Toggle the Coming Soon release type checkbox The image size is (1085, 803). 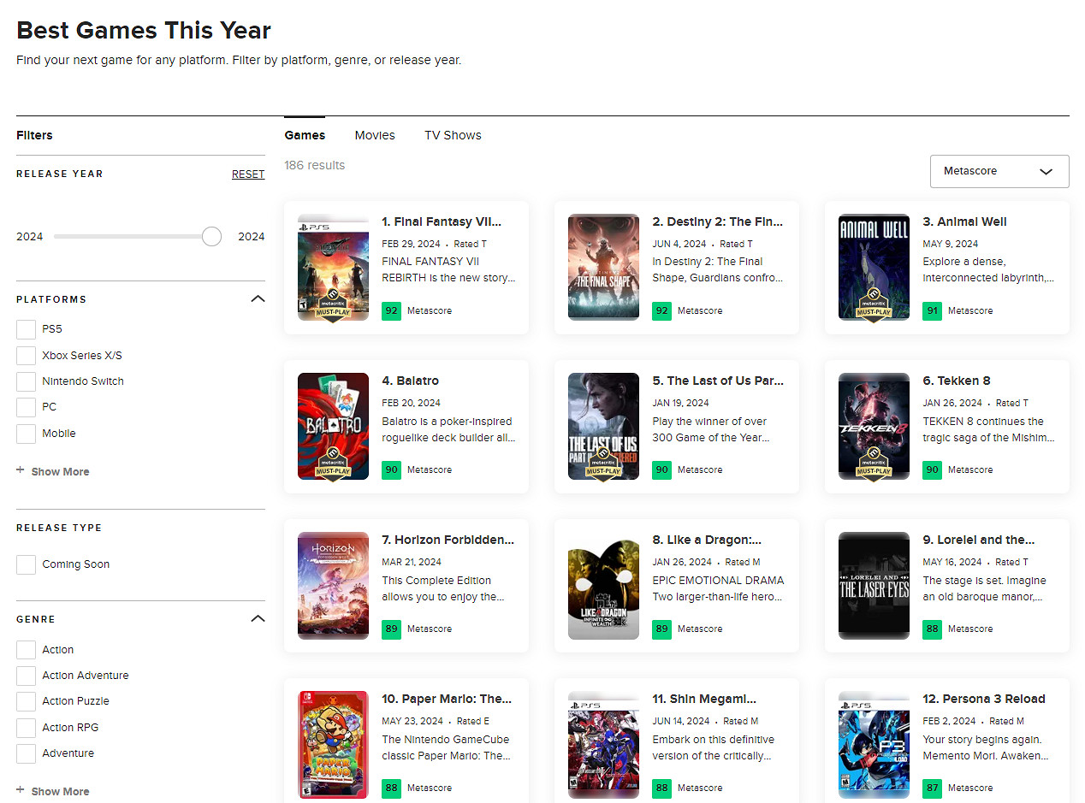pyautogui.click(x=27, y=564)
